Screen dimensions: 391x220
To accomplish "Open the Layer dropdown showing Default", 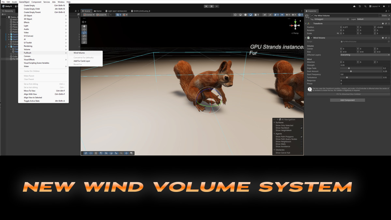I will click(x=373, y=19).
